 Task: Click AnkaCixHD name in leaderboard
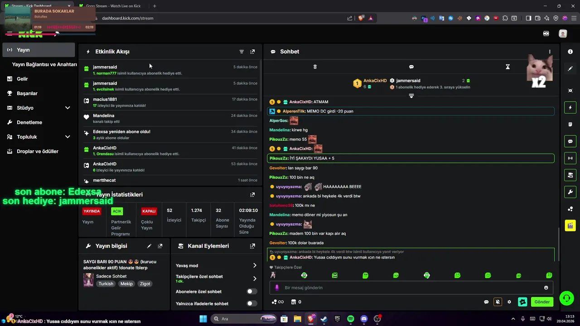pyautogui.click(x=375, y=81)
